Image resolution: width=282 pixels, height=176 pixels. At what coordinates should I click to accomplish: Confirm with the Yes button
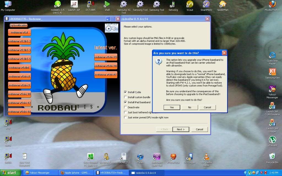click(x=172, y=107)
